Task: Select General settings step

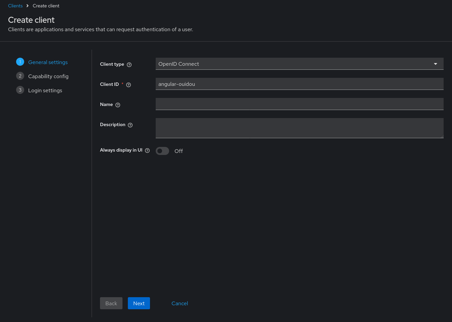Action: 48,62
